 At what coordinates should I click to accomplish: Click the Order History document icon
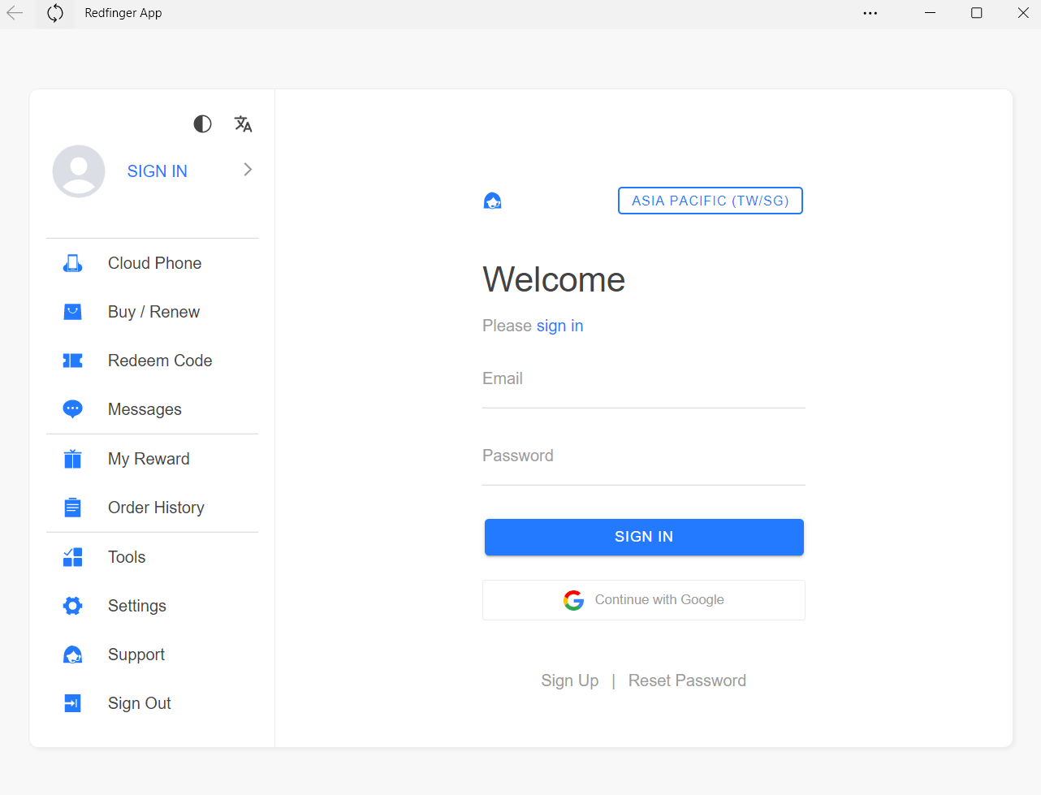pos(72,508)
